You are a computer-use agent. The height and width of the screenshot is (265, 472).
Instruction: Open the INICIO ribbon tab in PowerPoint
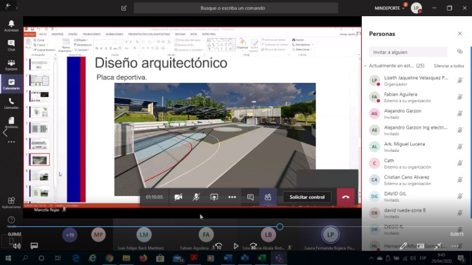click(x=43, y=34)
